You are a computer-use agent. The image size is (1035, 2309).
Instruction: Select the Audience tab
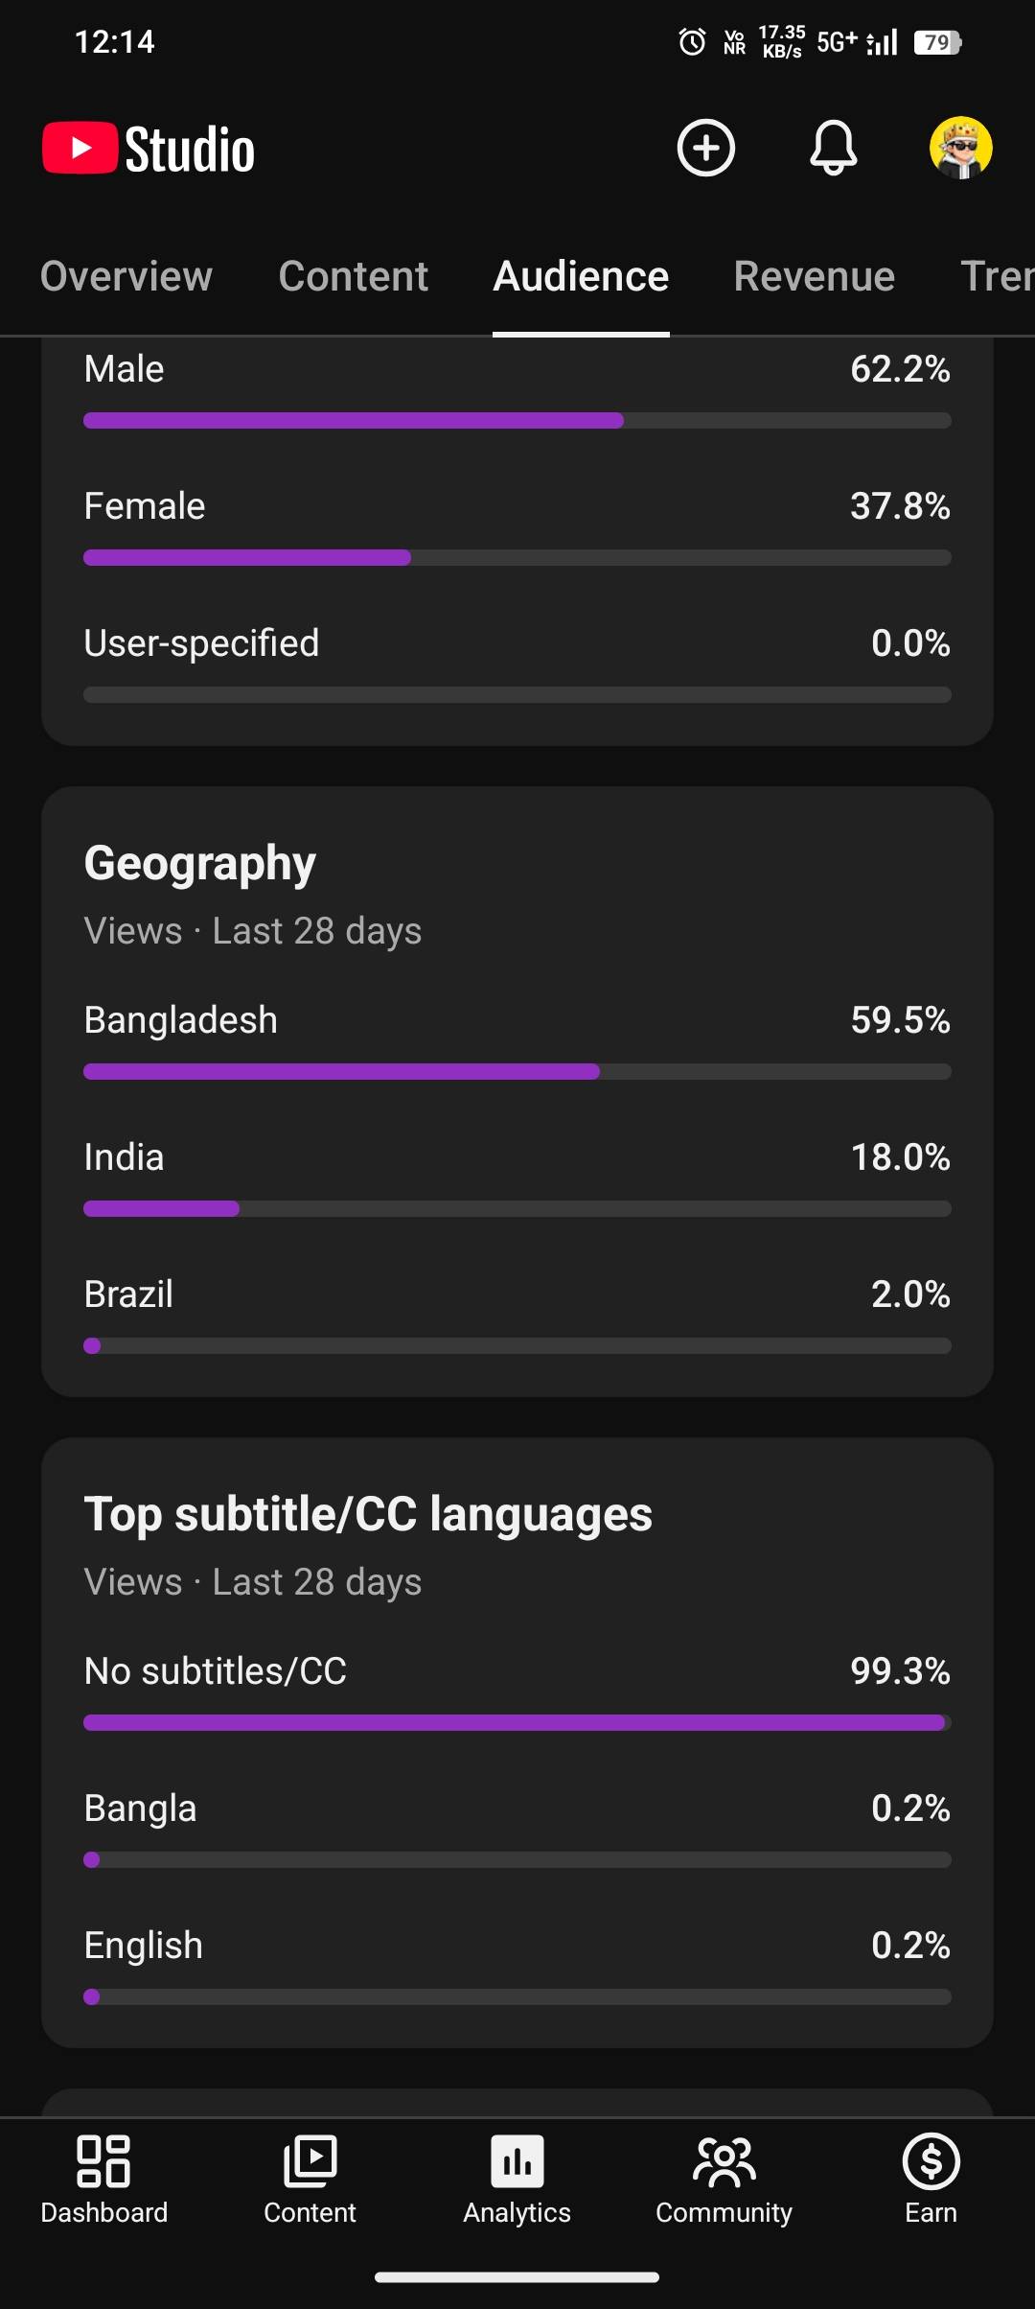pyautogui.click(x=581, y=277)
